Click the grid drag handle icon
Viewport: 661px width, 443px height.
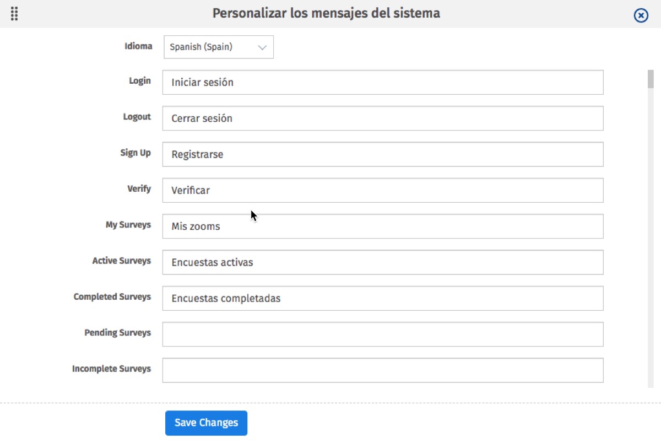click(x=15, y=14)
